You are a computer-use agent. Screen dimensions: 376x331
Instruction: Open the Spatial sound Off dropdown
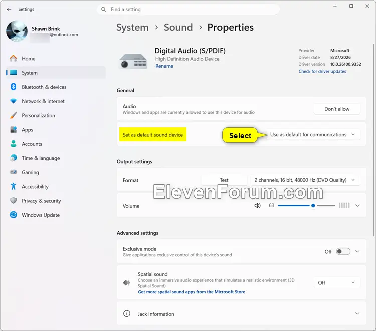click(337, 283)
